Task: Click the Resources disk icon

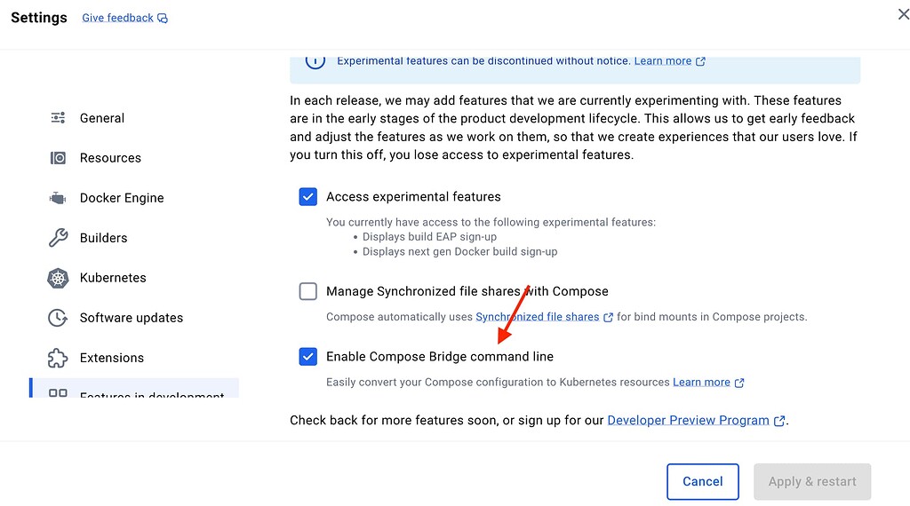Action: (58, 158)
